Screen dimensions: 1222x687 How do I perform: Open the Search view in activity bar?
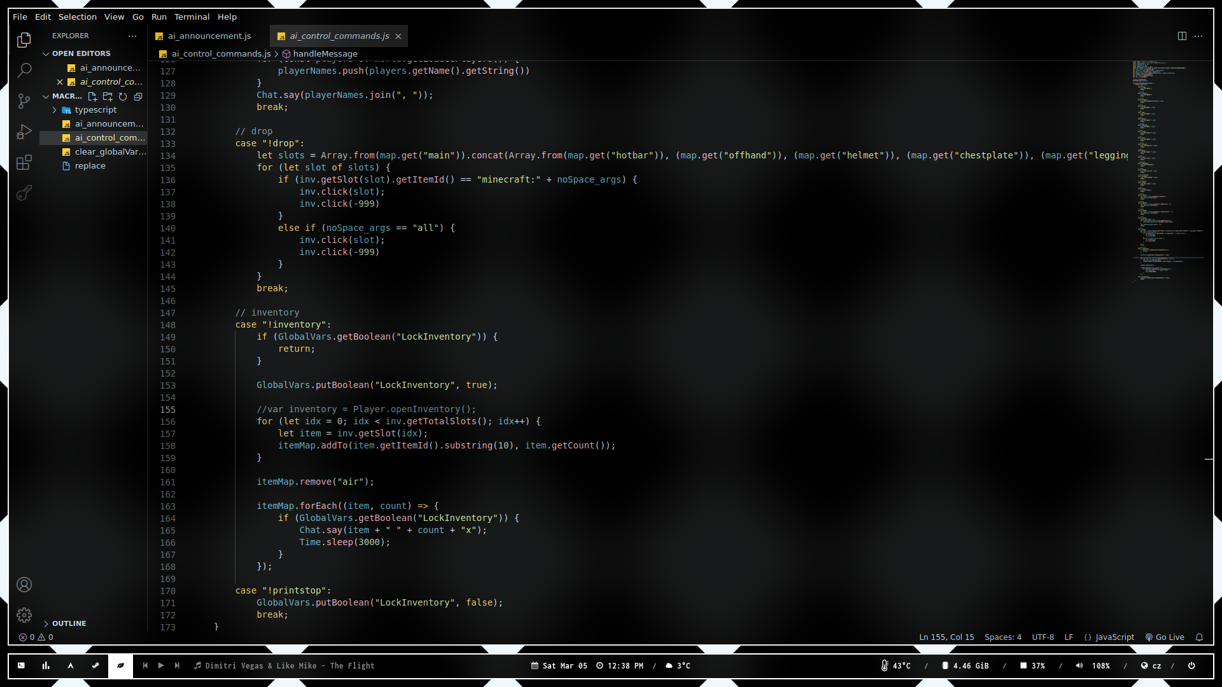coord(24,70)
